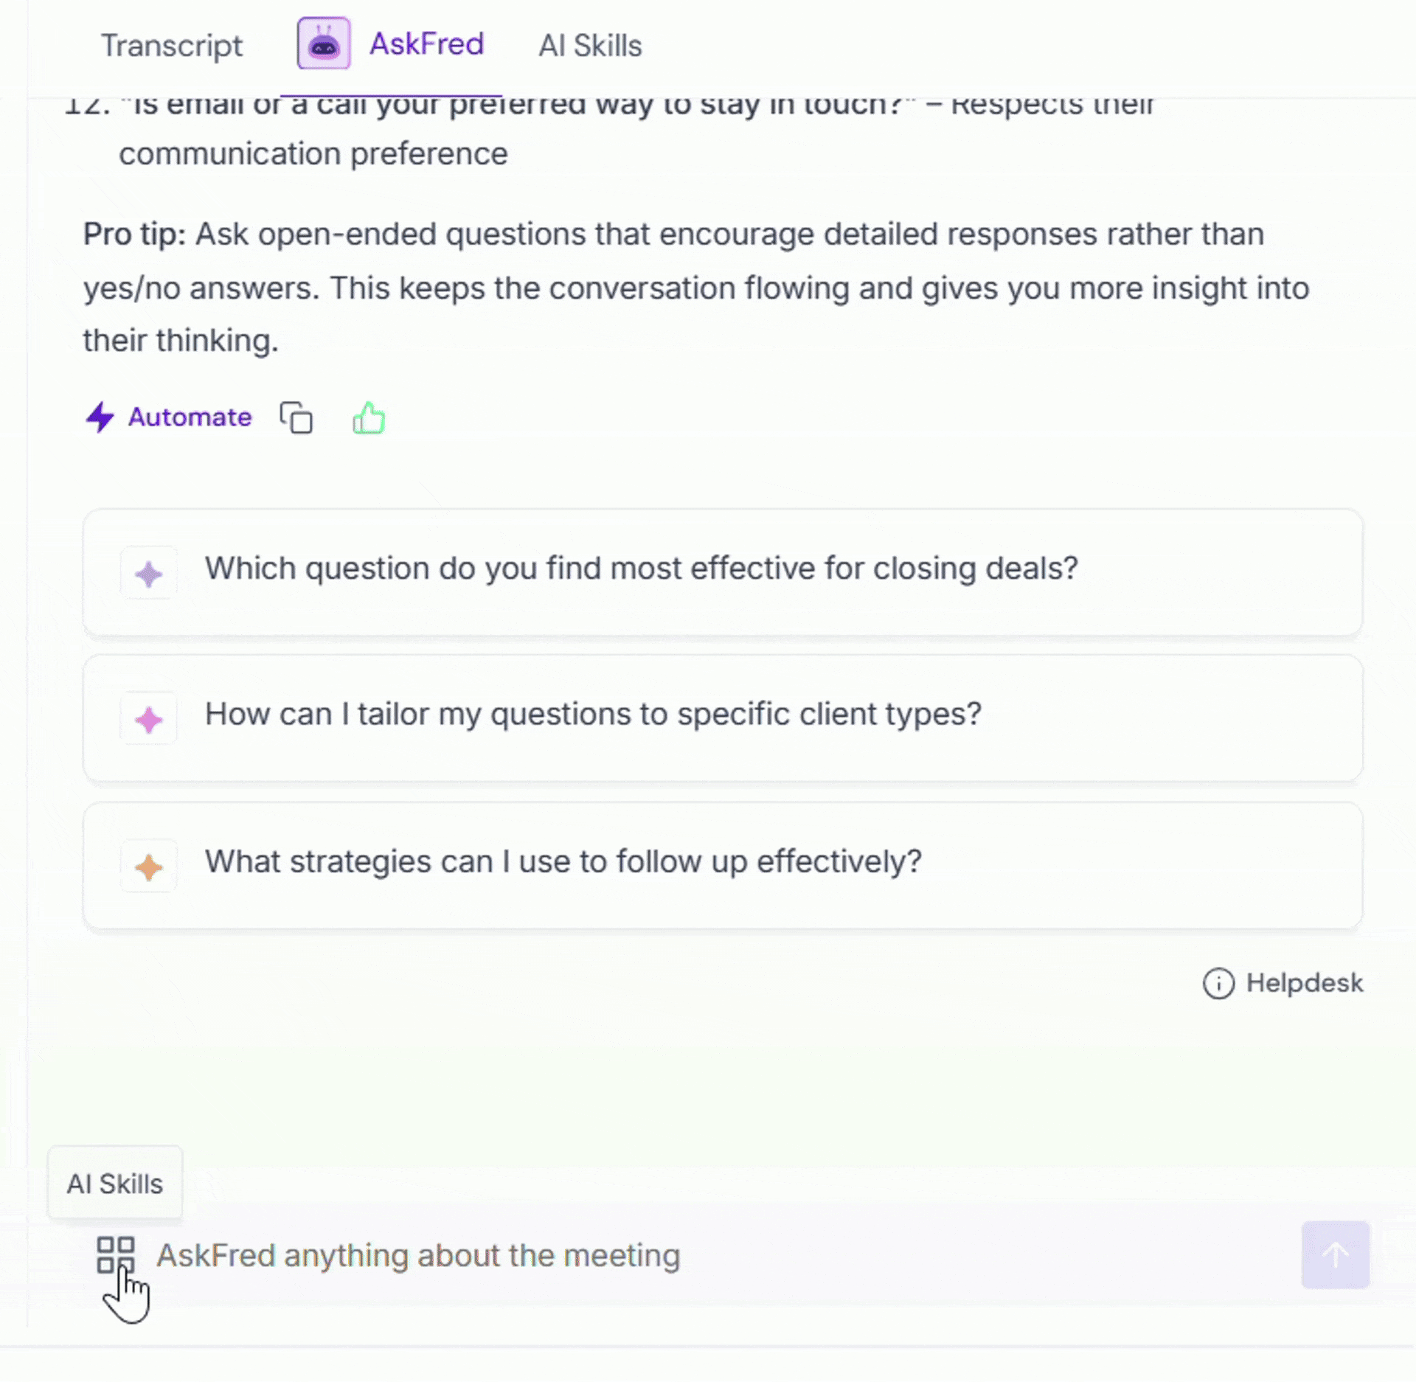Choose the follow up strategies suggestion
Viewport: 1416px width, 1382px height.
point(723,865)
